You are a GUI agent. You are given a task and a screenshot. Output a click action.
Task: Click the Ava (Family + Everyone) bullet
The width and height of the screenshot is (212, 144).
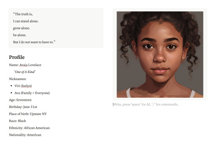click(32, 93)
